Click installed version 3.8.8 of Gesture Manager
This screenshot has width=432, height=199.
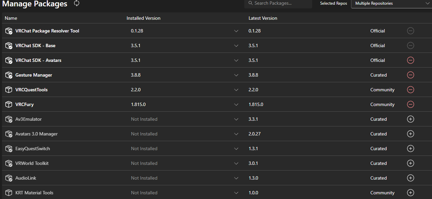click(x=136, y=75)
